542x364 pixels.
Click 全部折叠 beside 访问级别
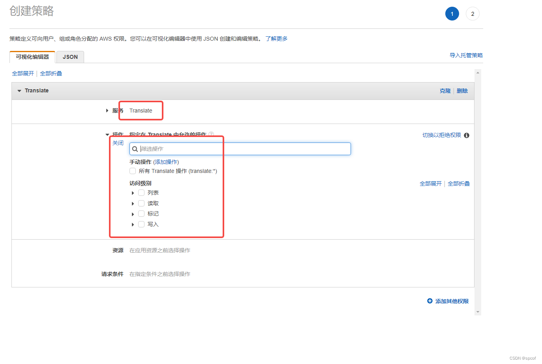(x=459, y=184)
